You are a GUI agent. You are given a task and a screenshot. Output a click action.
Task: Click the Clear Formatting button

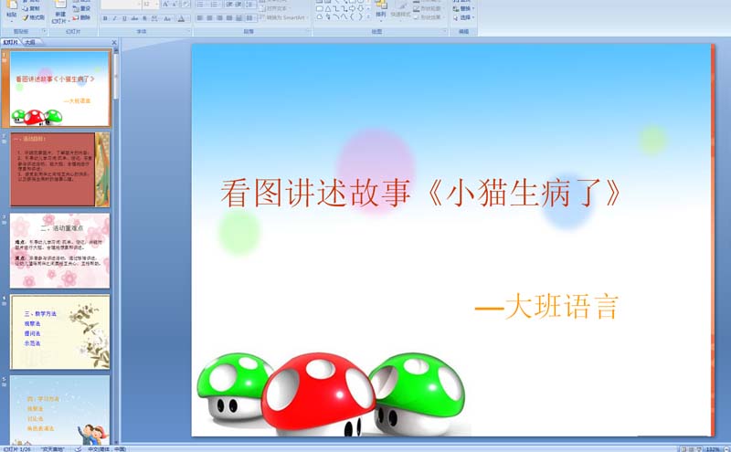point(185,5)
